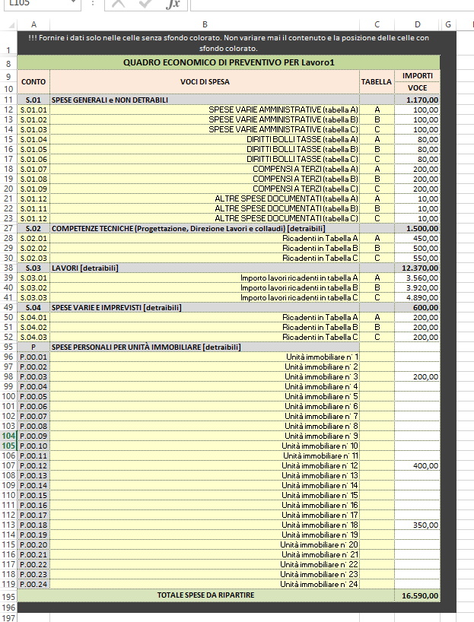Screen dimensions: 474x622
Task: Click the title cell QUADRO ECONOMICO DI PREVENTIVO
Action: click(229, 62)
